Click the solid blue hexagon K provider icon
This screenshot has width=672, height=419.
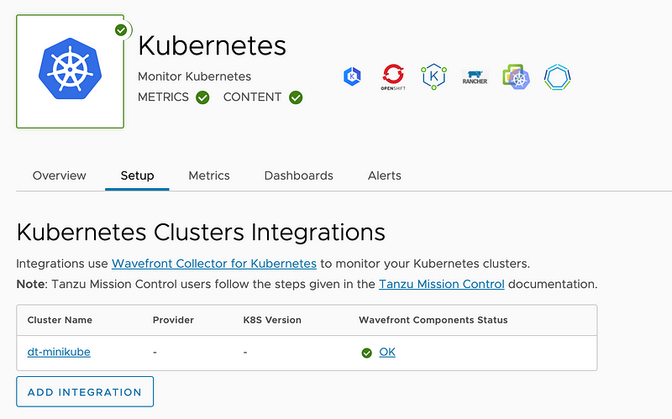[352, 77]
